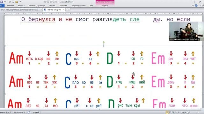Close the Алые паруса document tab
Screen dimensions: 204x114
coord(41,10)
